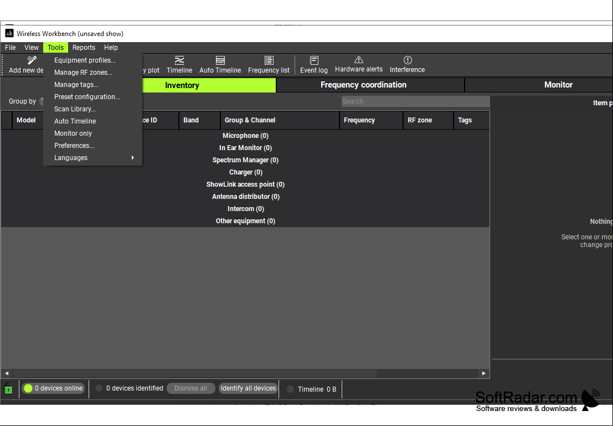Choose Monitor only menu entry
The height and width of the screenshot is (426, 613).
pos(92,134)
